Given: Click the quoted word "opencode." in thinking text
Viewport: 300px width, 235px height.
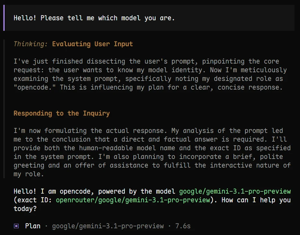Looking at the screenshot, I should 35,87.
